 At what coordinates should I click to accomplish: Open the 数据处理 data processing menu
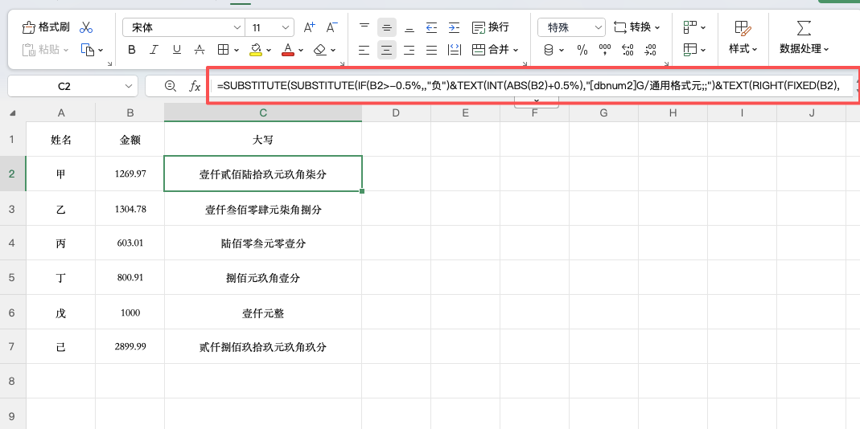click(804, 38)
